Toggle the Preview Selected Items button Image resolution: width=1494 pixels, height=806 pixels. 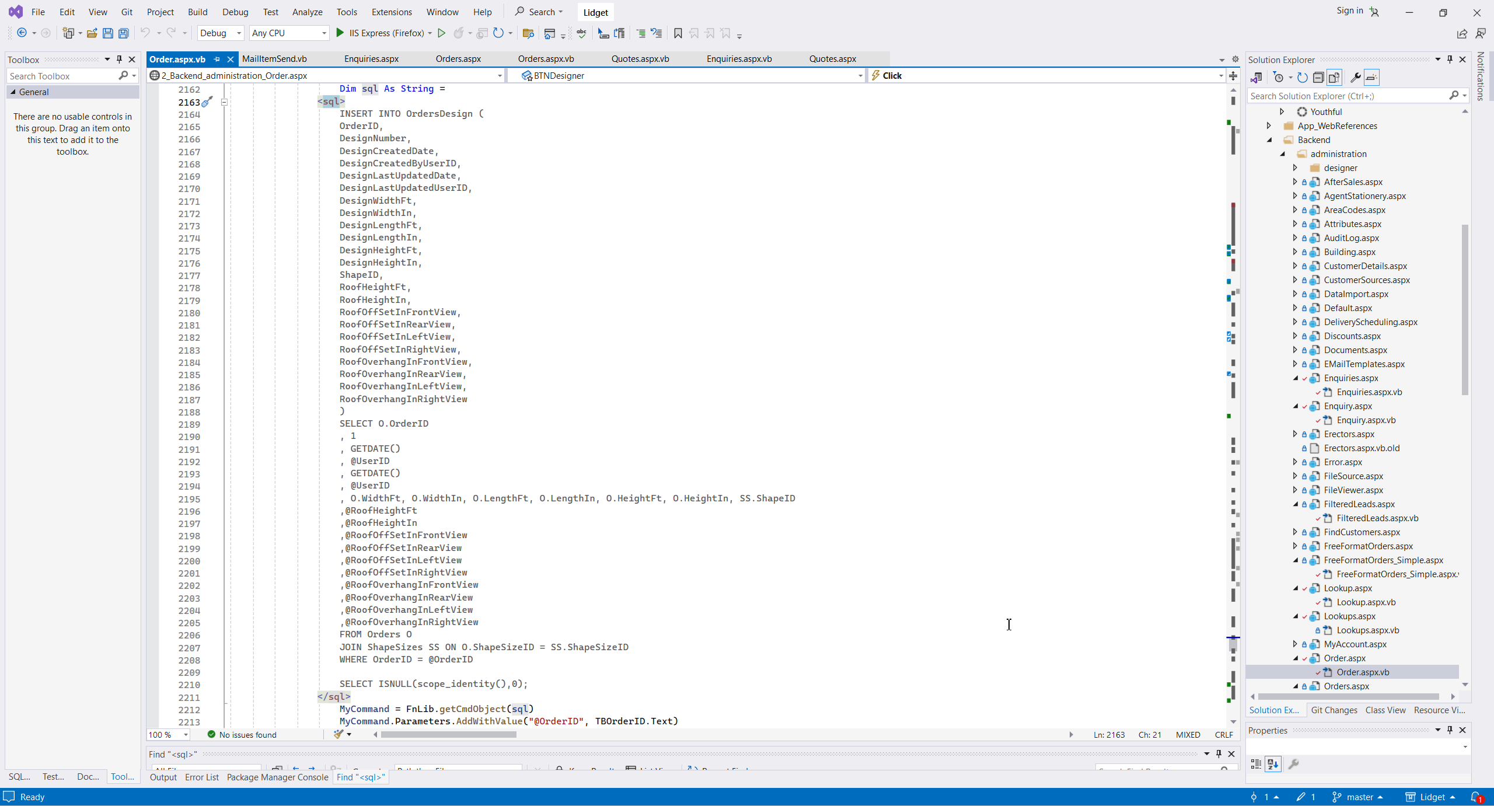1371,78
